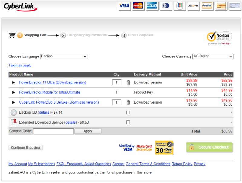Click the MasterCard SecureCode badge
The height and width of the screenshot is (183, 242).
144,148
